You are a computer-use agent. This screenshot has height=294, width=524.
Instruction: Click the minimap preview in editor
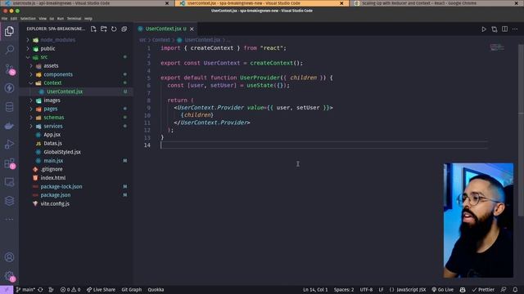click(497, 47)
